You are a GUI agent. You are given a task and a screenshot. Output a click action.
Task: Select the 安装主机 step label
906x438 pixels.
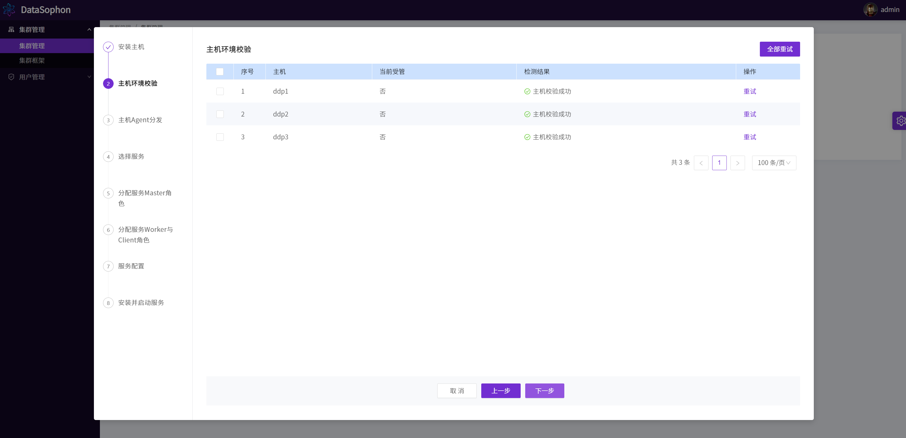point(131,47)
